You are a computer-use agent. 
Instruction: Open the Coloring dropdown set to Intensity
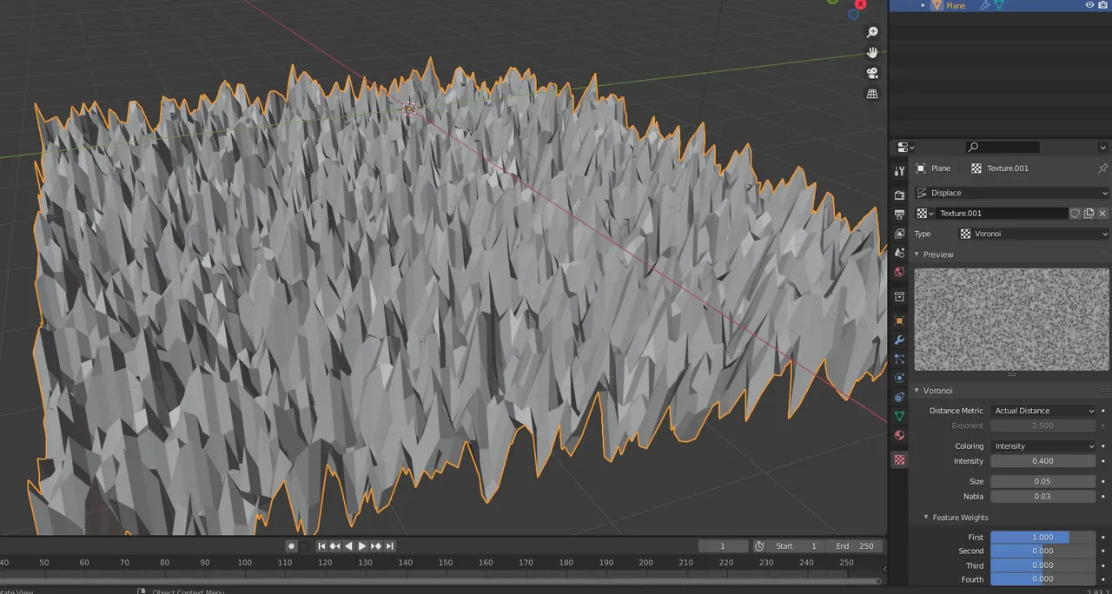point(1043,446)
